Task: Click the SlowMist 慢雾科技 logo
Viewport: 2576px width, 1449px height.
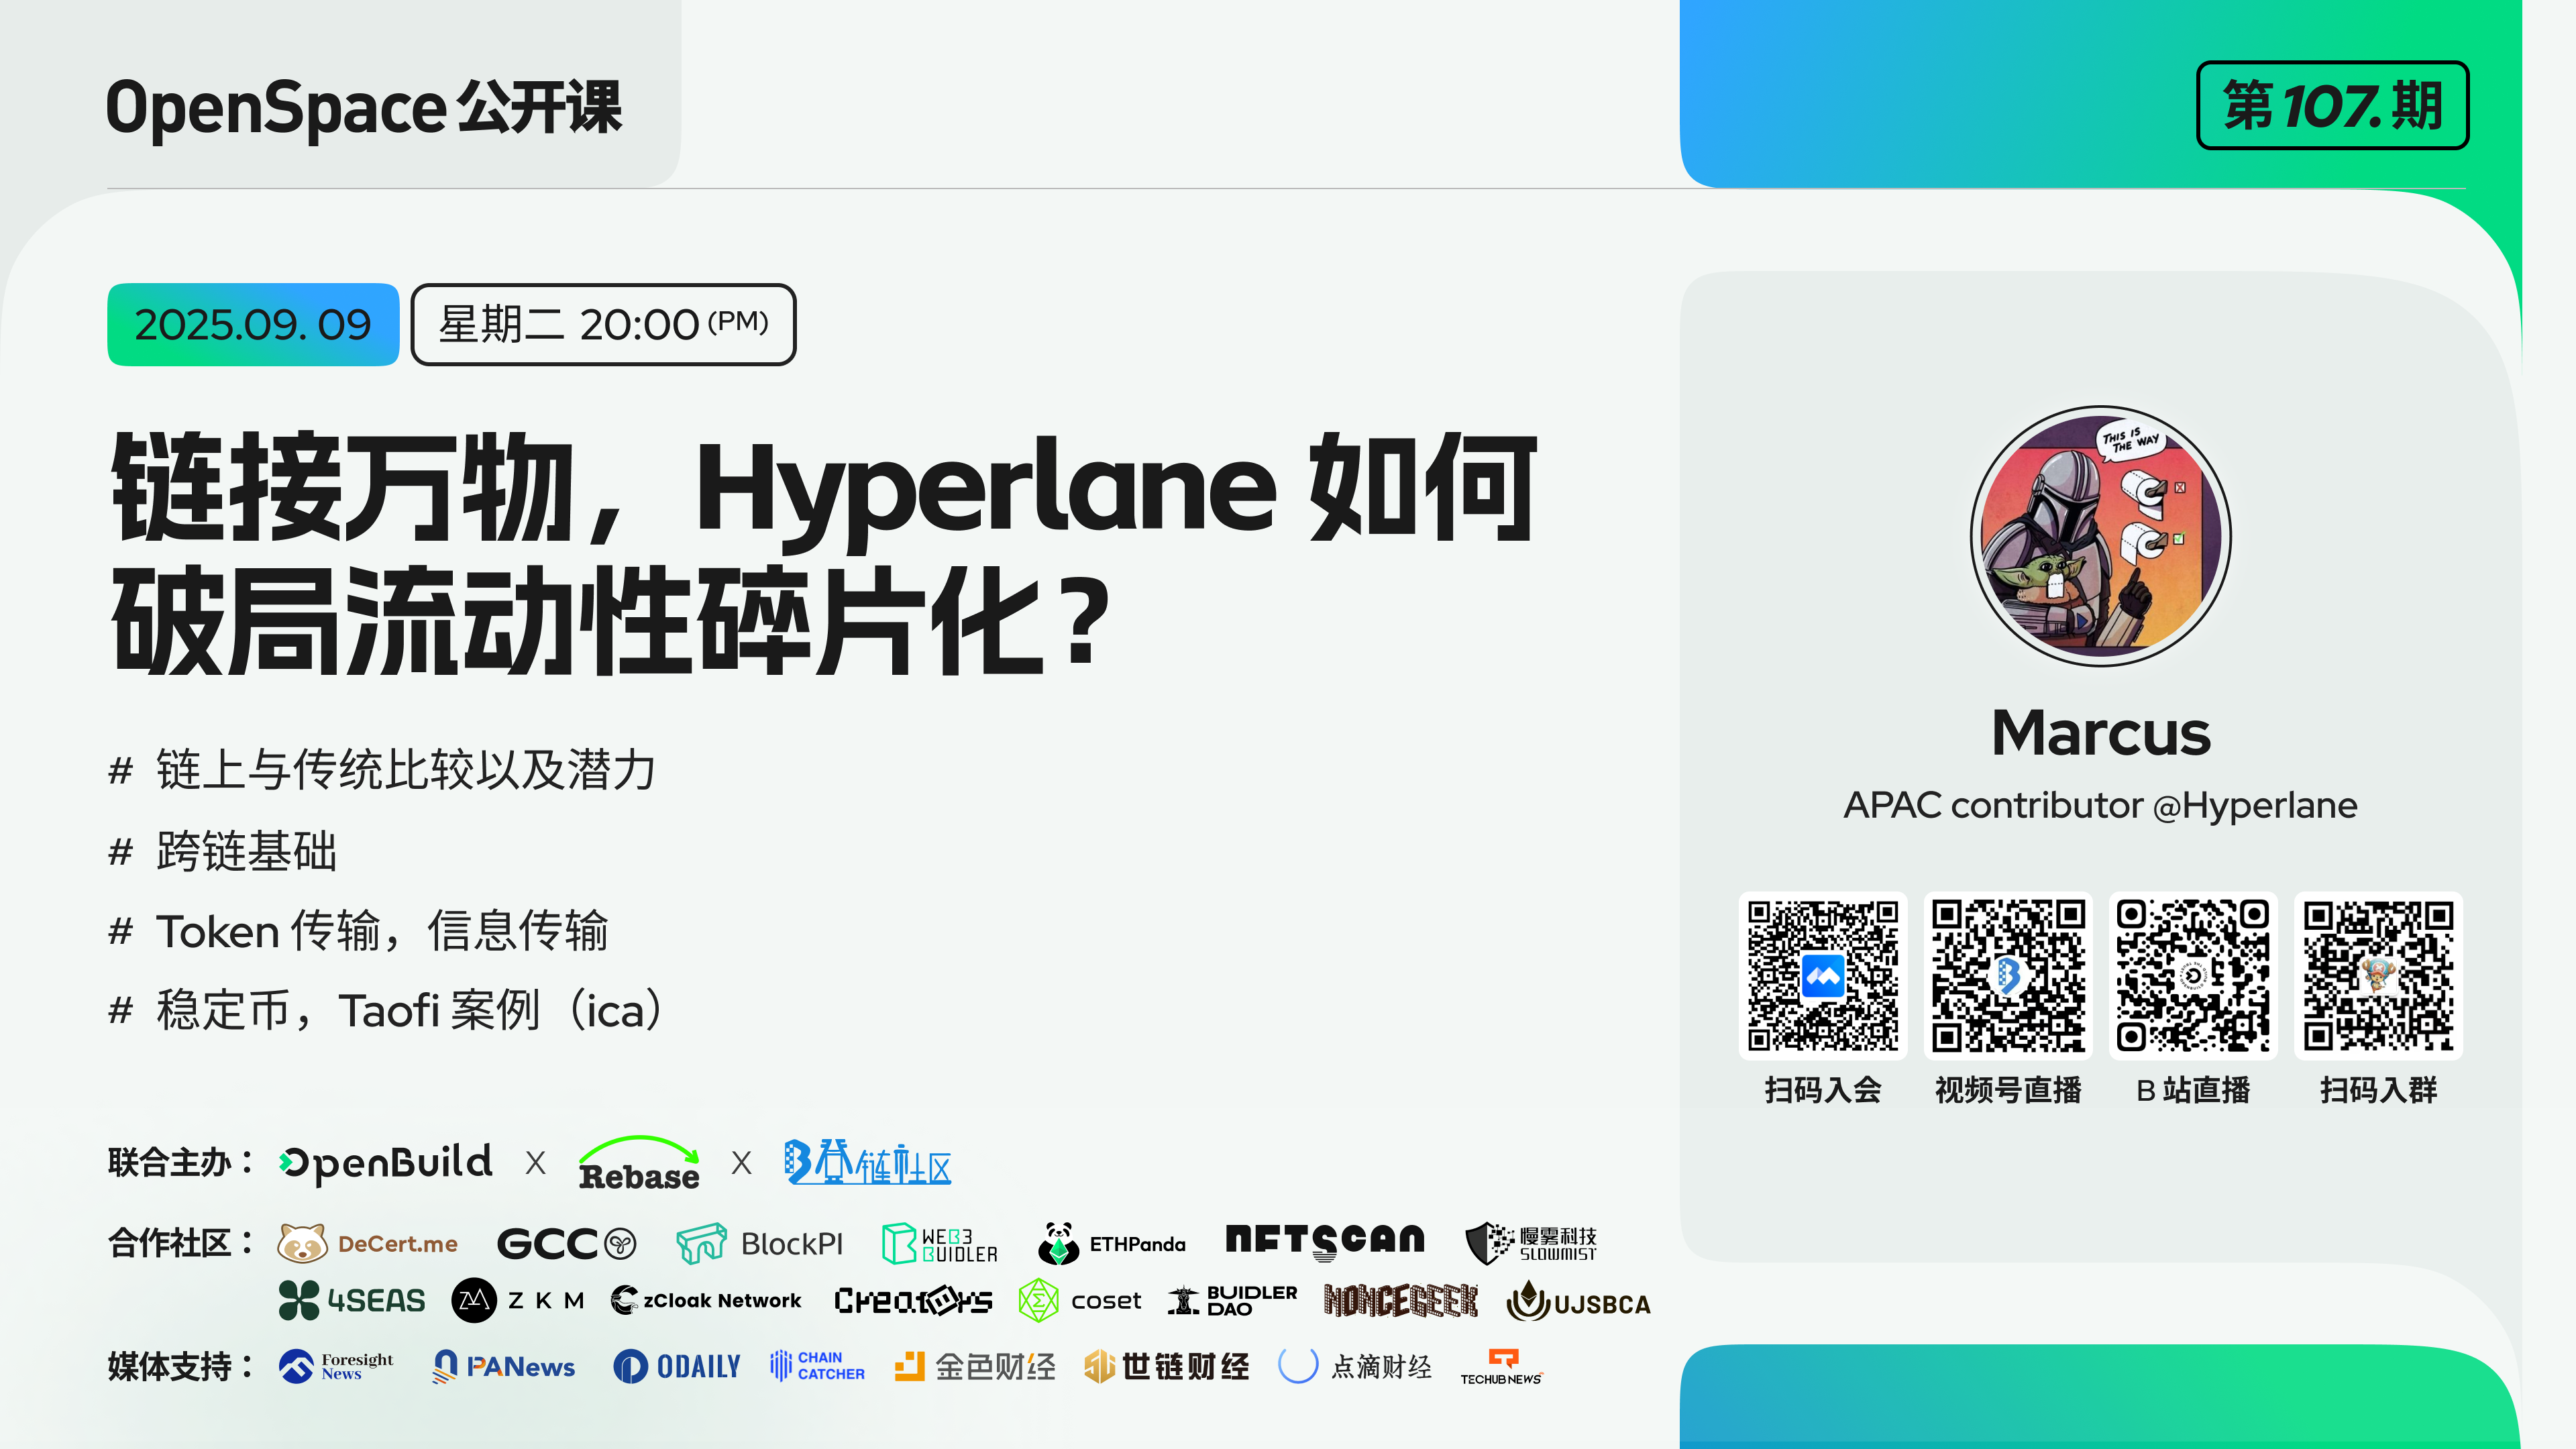Action: [1531, 1243]
